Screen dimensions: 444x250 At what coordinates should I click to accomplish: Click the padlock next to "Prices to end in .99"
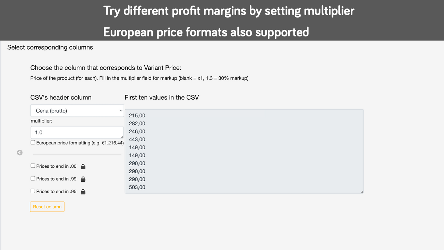(x=83, y=179)
